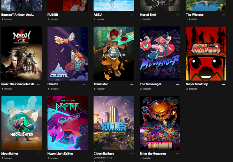Open The Messenger cover art
233x162 pixels.
(x=160, y=54)
